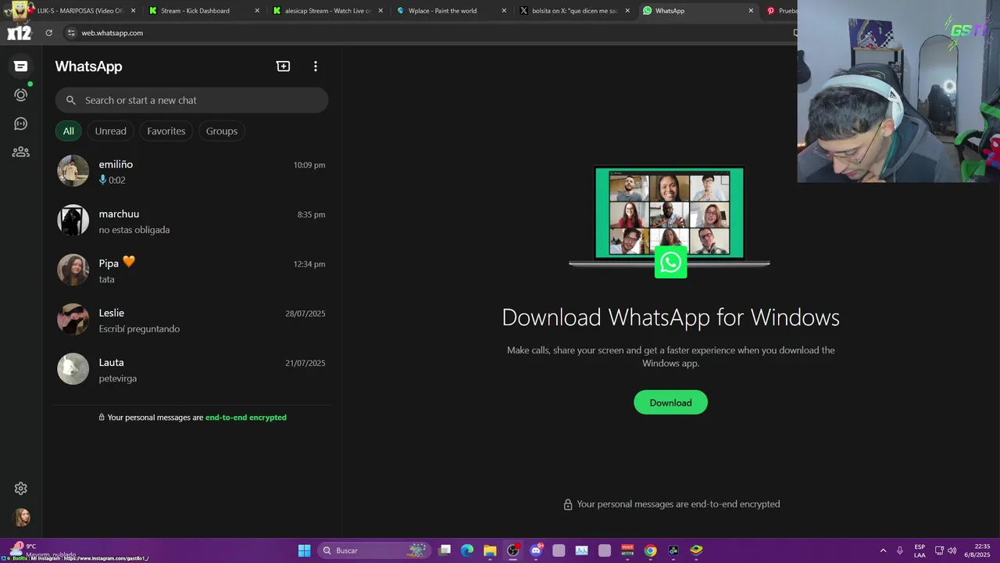
Task: Click Leslie's profile picture thumbnail
Action: (x=73, y=320)
